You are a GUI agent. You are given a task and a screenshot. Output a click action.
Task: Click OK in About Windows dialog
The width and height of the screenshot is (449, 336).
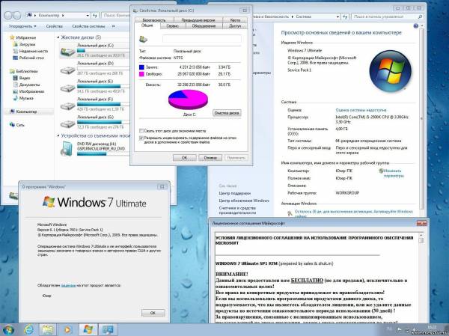[153, 313]
